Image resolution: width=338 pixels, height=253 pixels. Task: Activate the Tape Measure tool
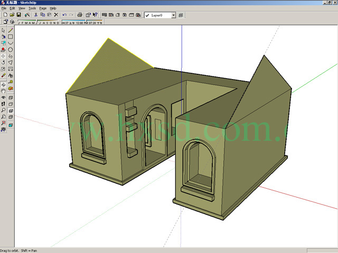pos(11,82)
